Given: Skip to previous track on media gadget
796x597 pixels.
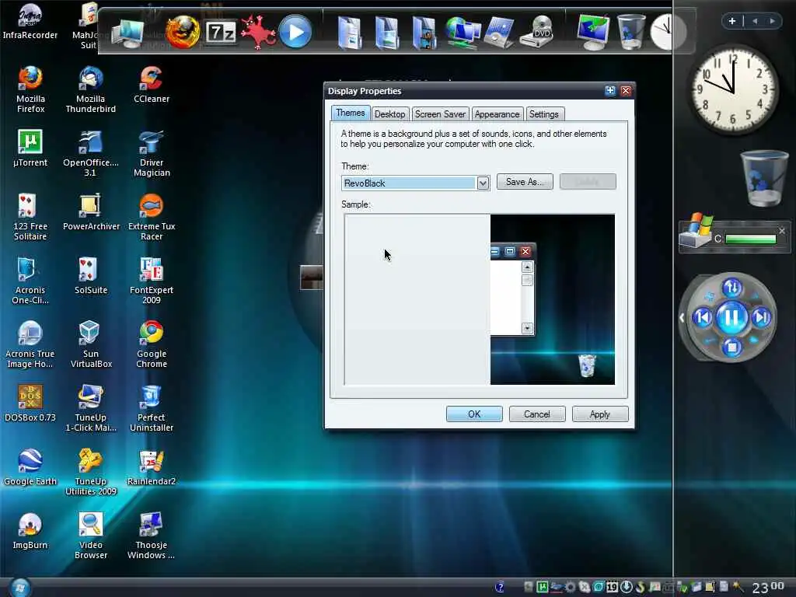Looking at the screenshot, I should (703, 318).
